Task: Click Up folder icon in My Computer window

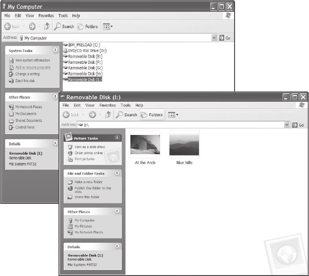Action: (47, 26)
